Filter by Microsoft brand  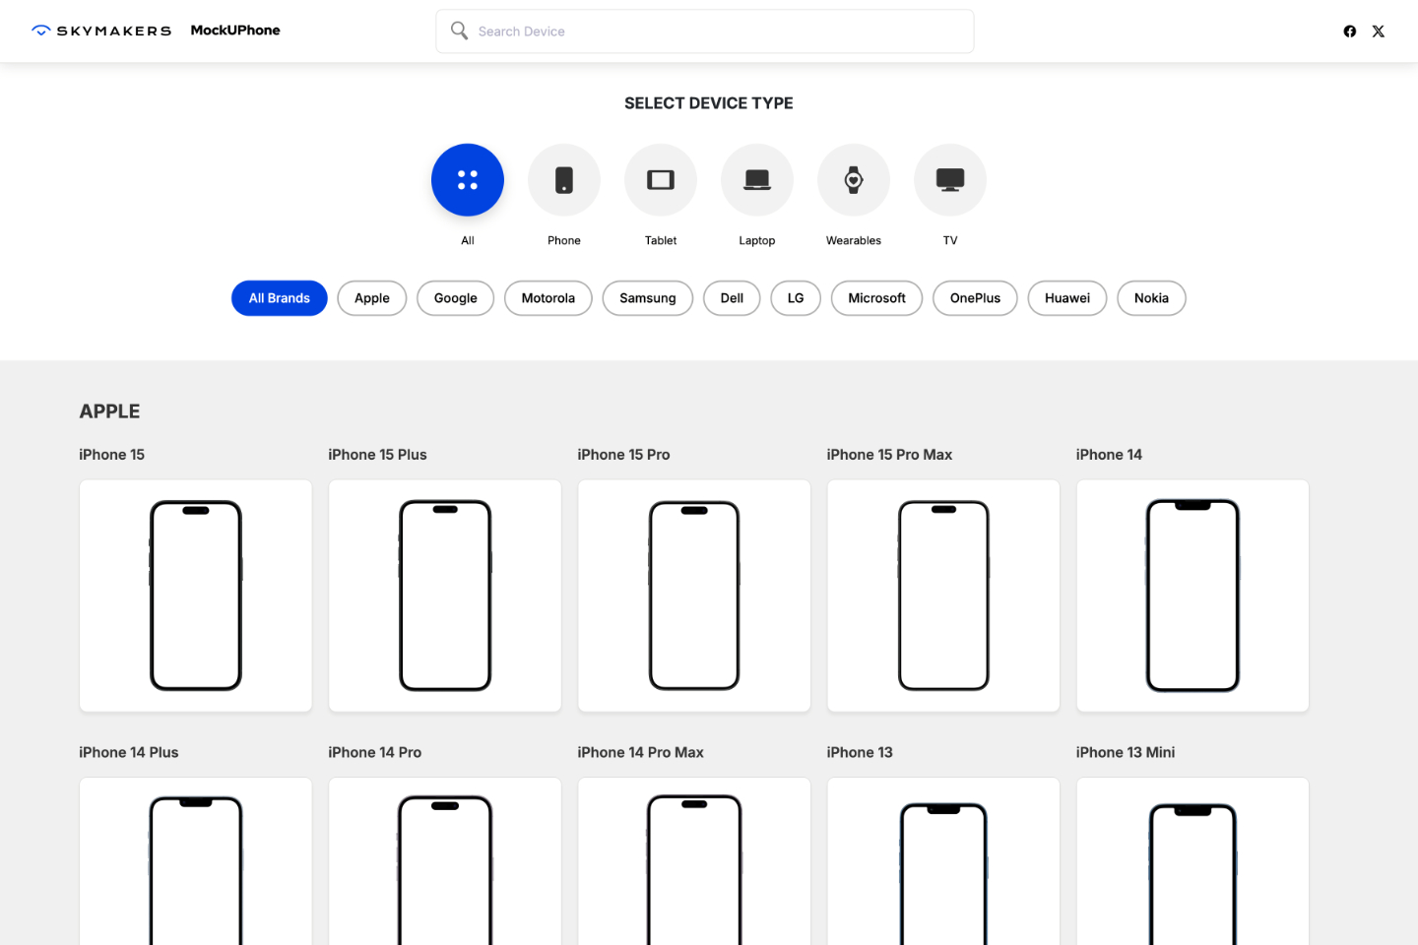coord(877,298)
